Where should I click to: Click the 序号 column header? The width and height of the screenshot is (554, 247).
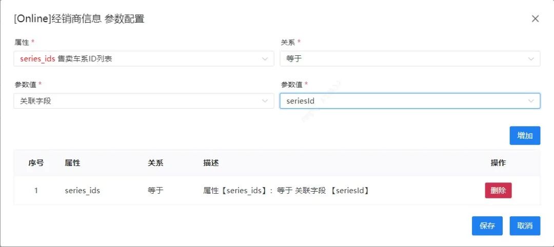[36, 163]
